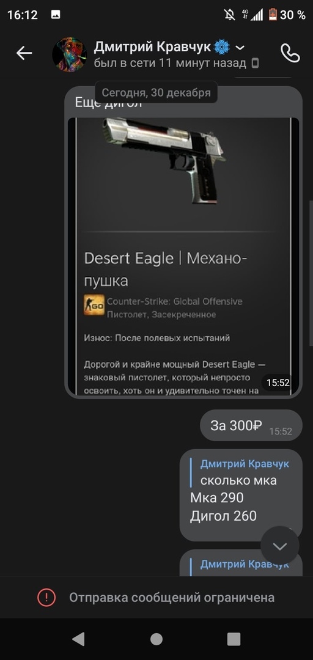
Task: Tap the snowflake status badge beside the name
Action: [222, 47]
